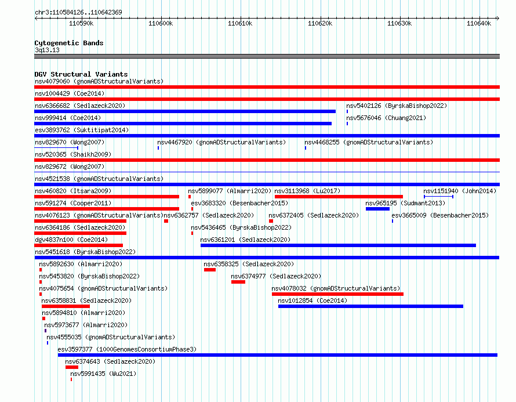Click the blue bar under esv3597377
The height and width of the screenshot is (402, 516).
pos(277,355)
